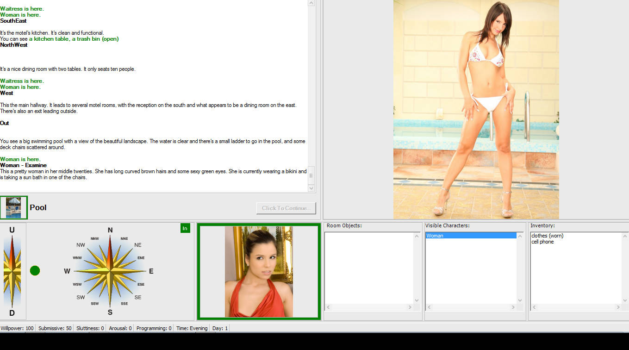Viewport: 629px width, 350px height.
Task: Select NW direction on compass
Action: click(81, 245)
